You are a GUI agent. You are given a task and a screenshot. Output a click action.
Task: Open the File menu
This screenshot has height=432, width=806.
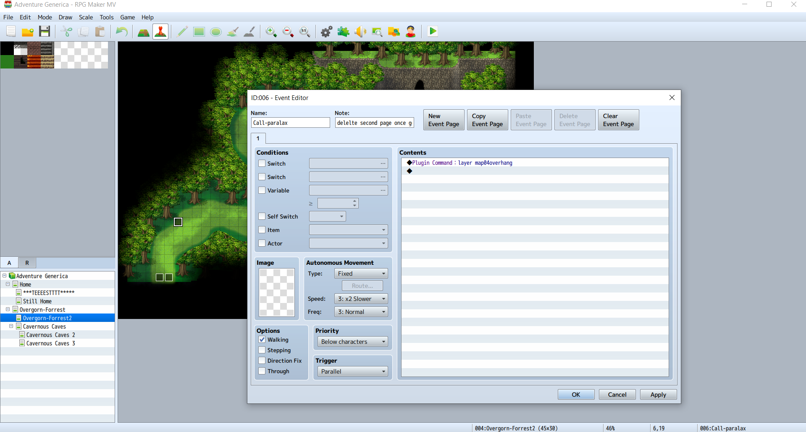pyautogui.click(x=8, y=17)
